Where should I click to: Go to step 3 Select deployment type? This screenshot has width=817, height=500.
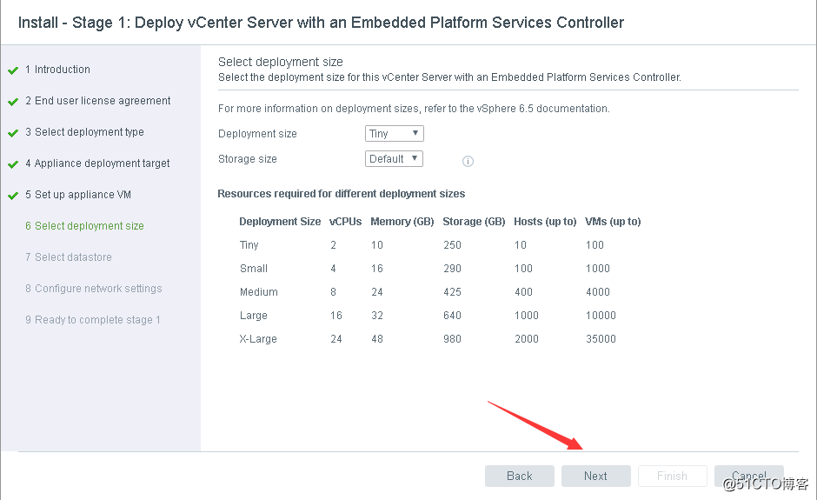pos(84,132)
